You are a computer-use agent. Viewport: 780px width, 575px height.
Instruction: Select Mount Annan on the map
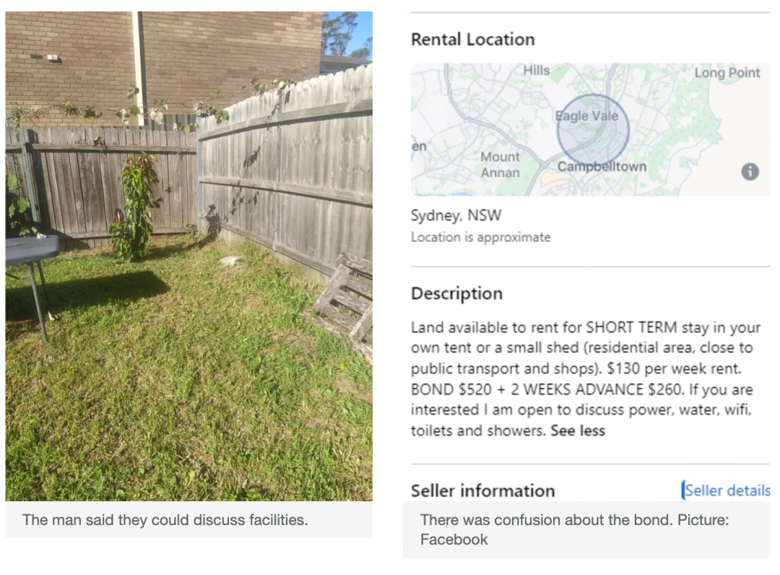click(x=500, y=165)
